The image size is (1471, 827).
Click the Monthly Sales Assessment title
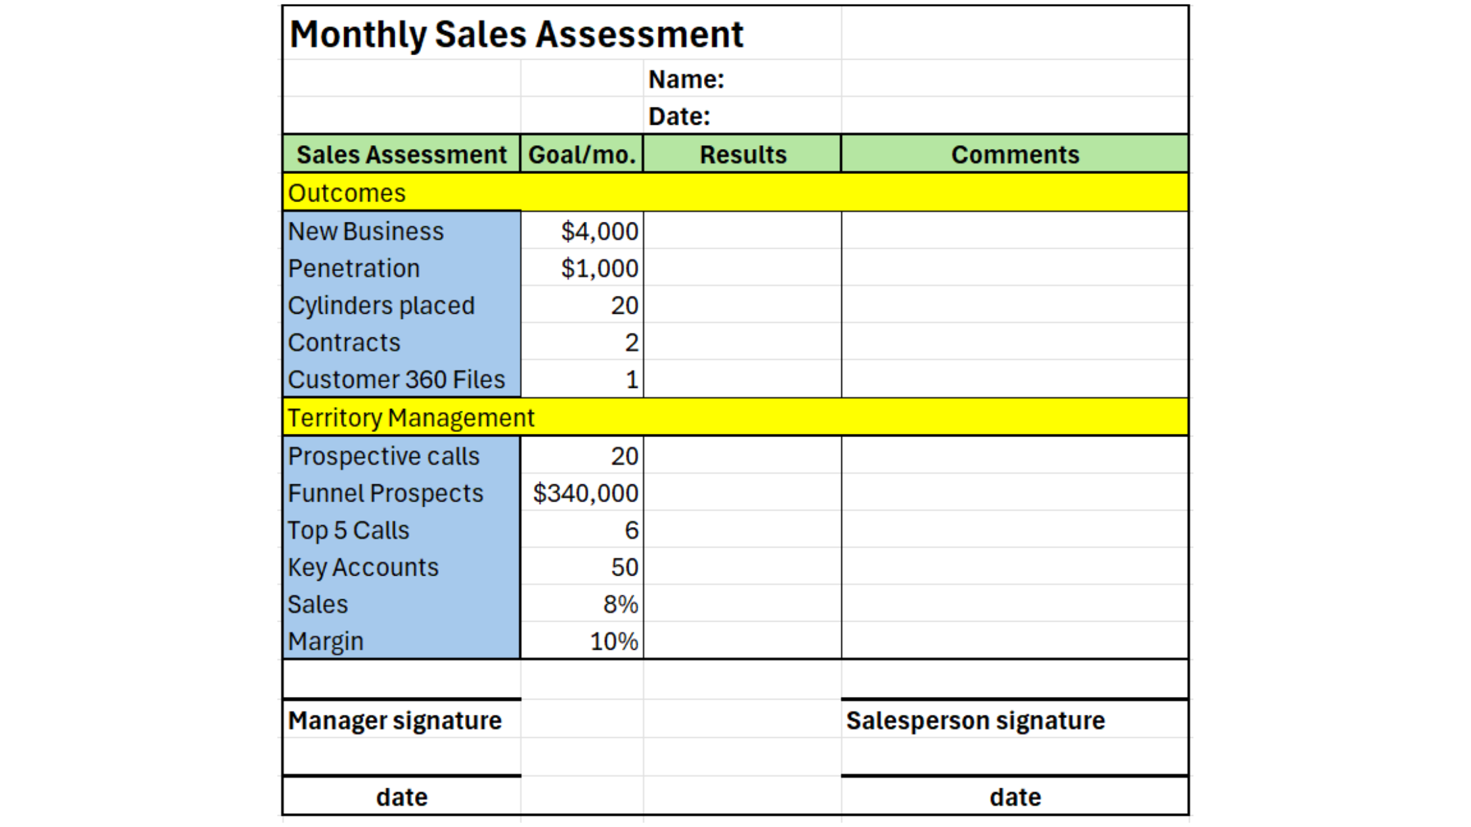point(516,34)
